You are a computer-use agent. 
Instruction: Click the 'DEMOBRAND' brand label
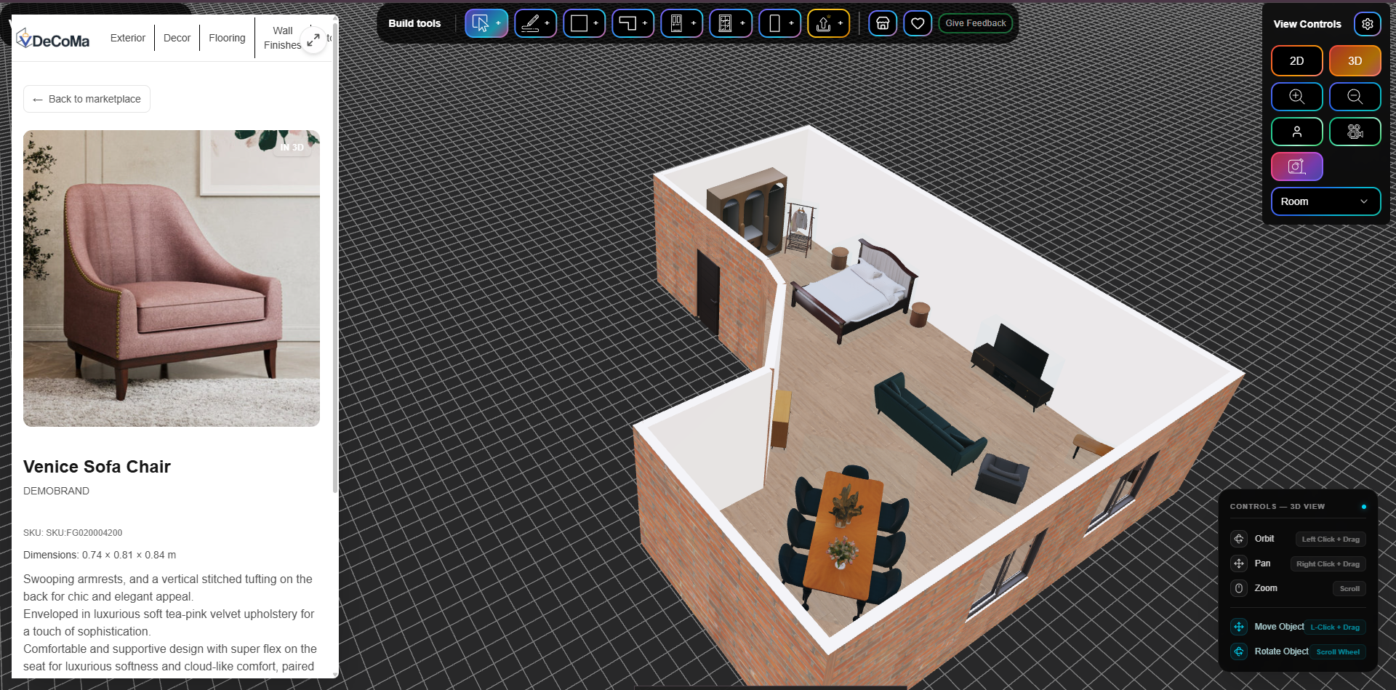pos(56,491)
